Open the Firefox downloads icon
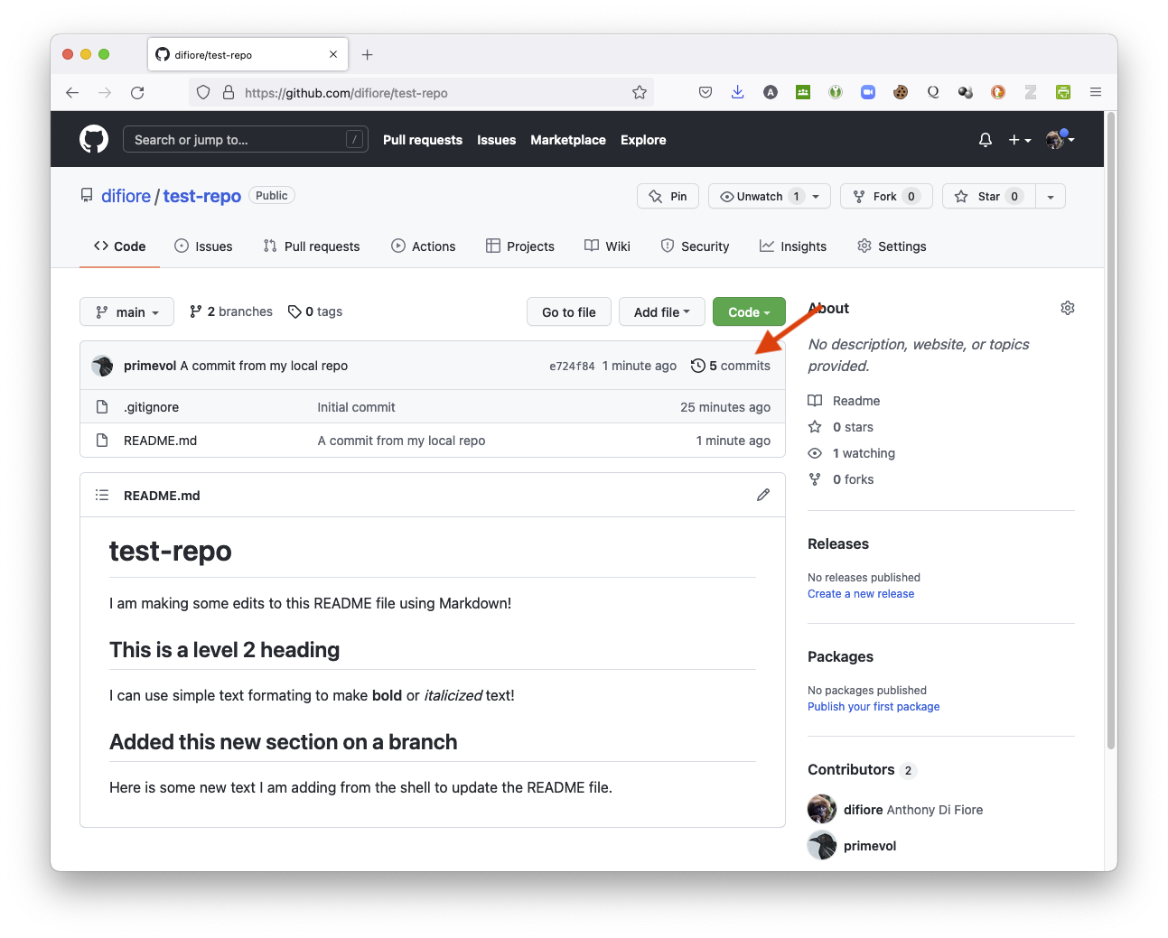This screenshot has width=1168, height=938. pyautogui.click(x=737, y=92)
